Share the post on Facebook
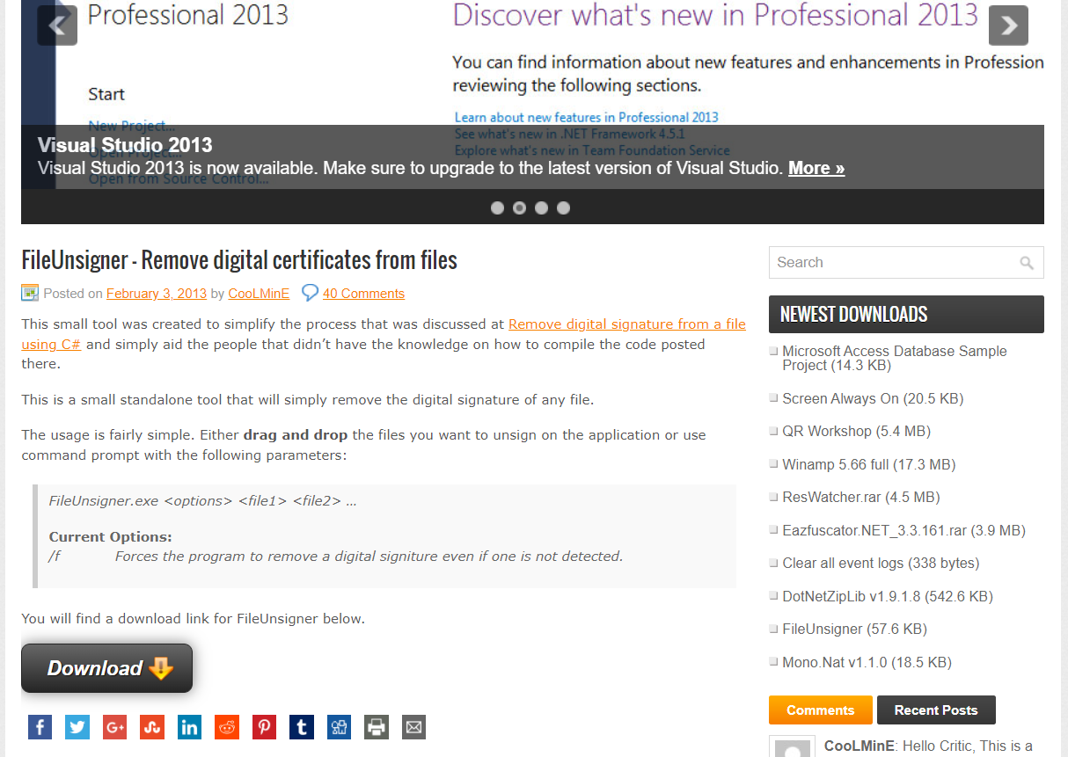This screenshot has width=1068, height=757. tap(40, 727)
